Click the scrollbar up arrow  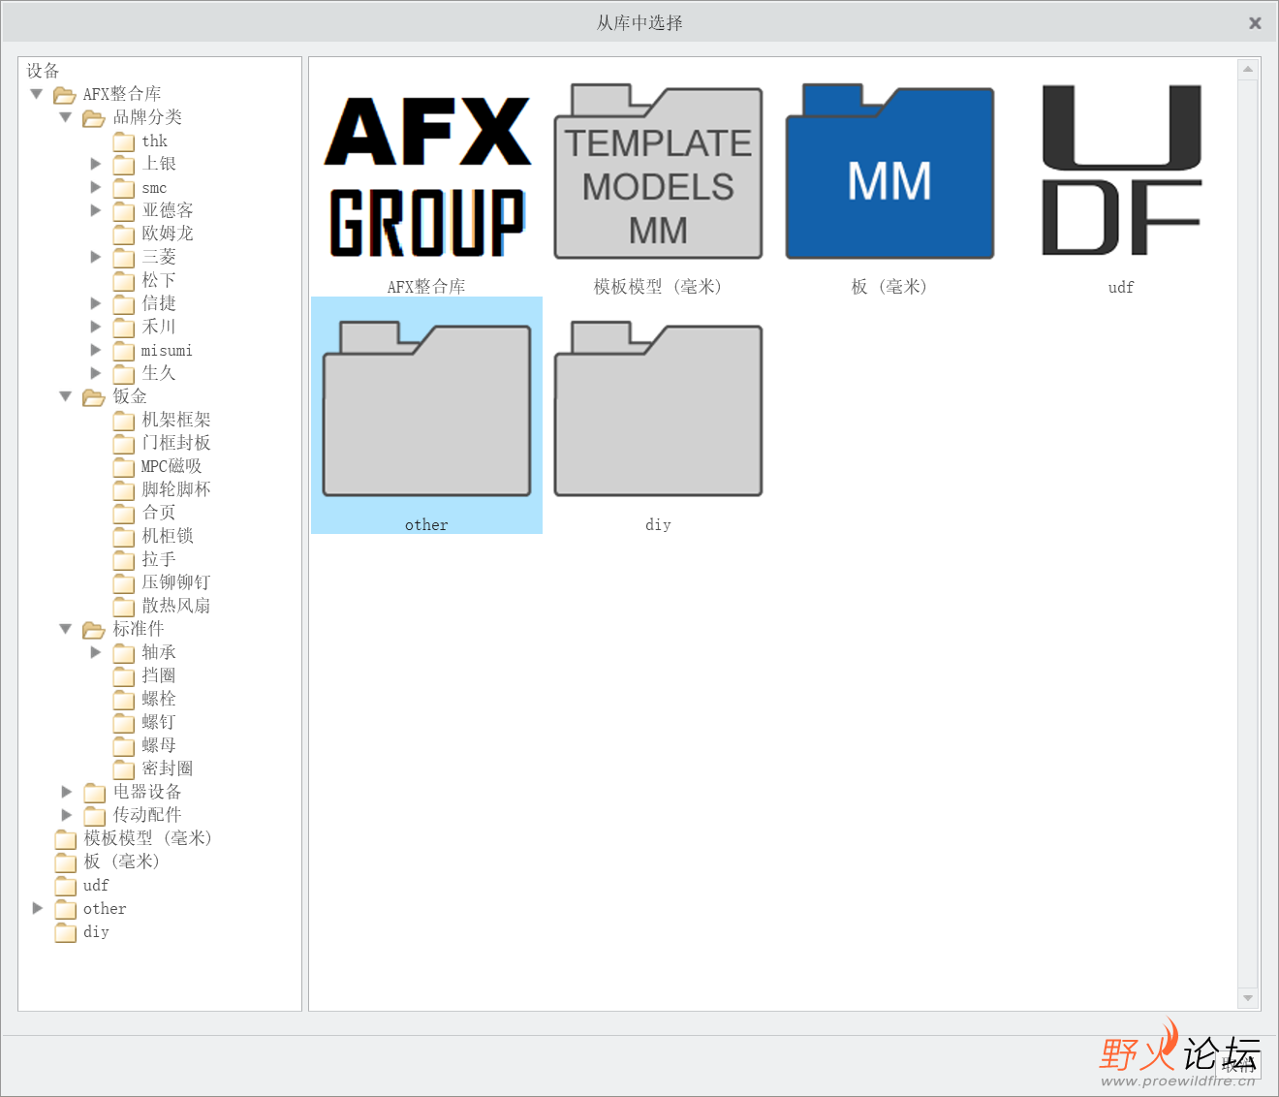[x=1248, y=70]
